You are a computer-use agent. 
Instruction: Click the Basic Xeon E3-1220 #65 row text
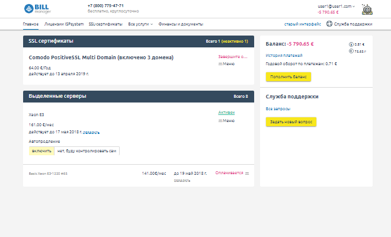point(48,174)
